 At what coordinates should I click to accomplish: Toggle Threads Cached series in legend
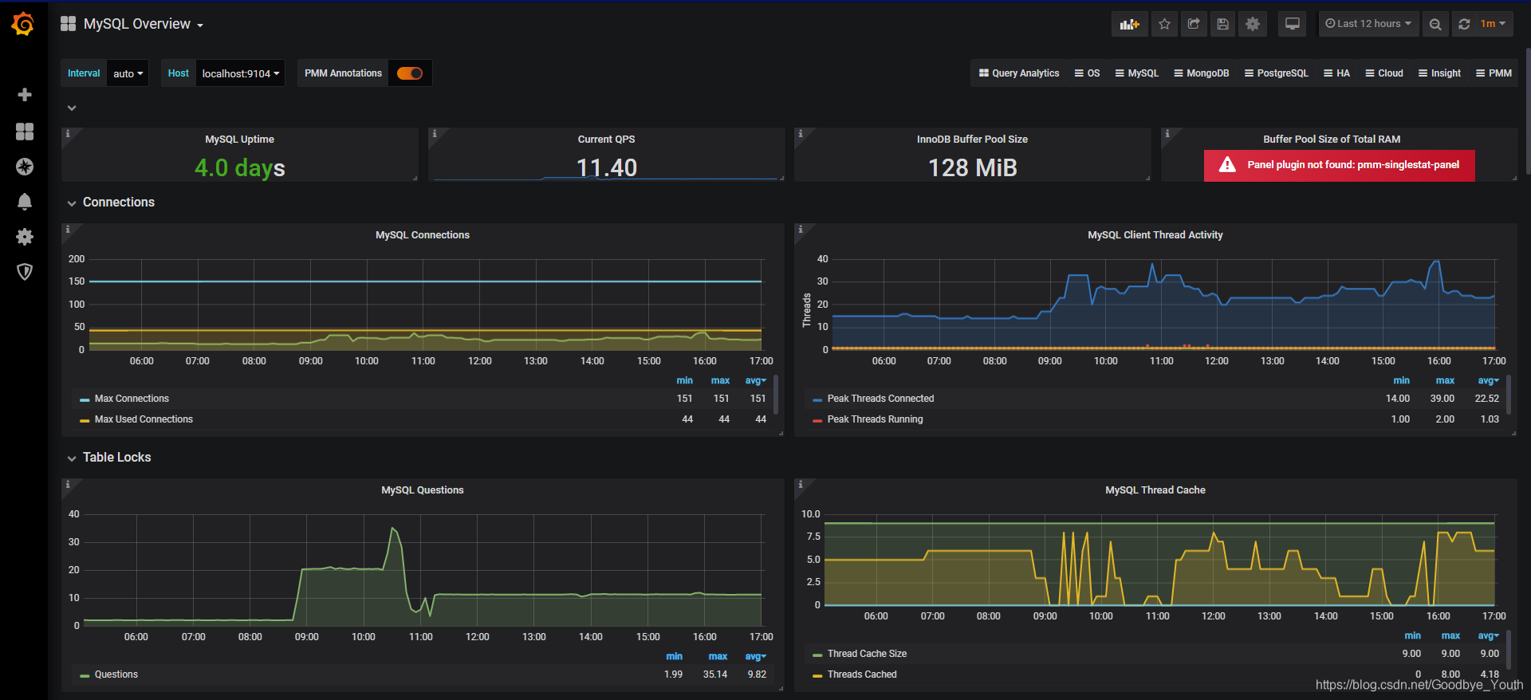[x=862, y=674]
